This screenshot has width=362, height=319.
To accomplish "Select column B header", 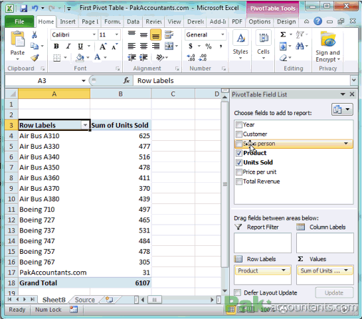I will (120, 94).
